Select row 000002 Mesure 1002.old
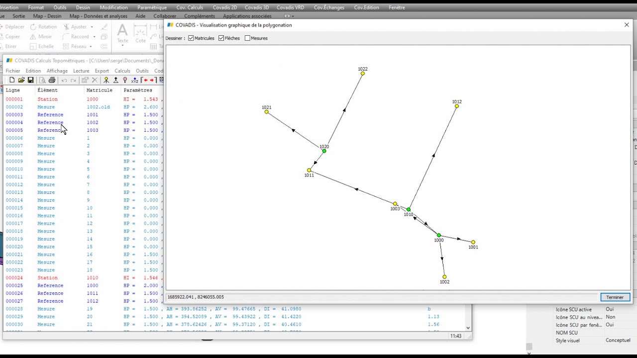This screenshot has width=637, height=358. (x=83, y=107)
